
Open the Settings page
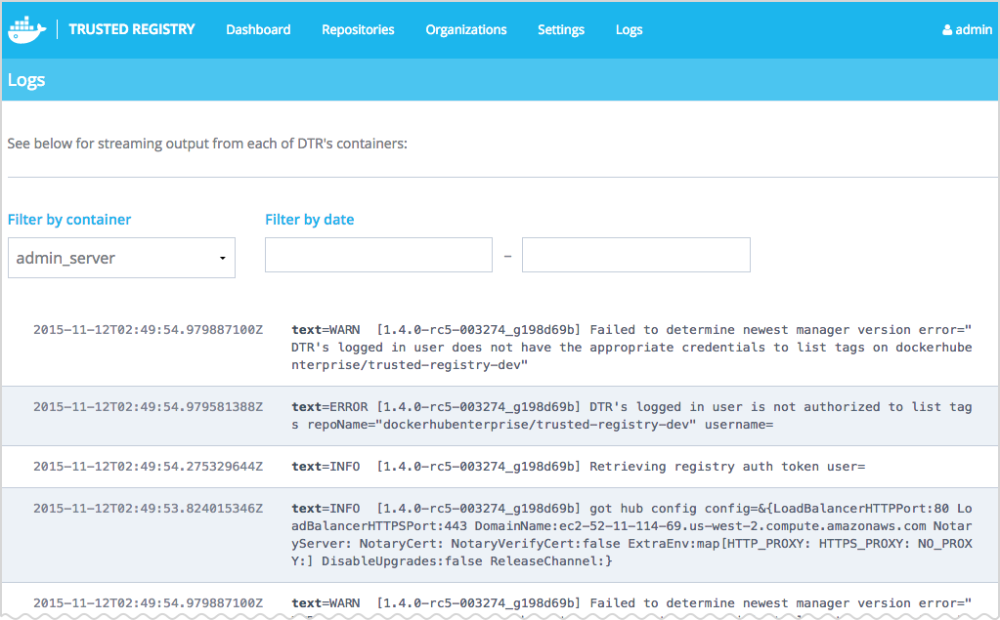561,29
